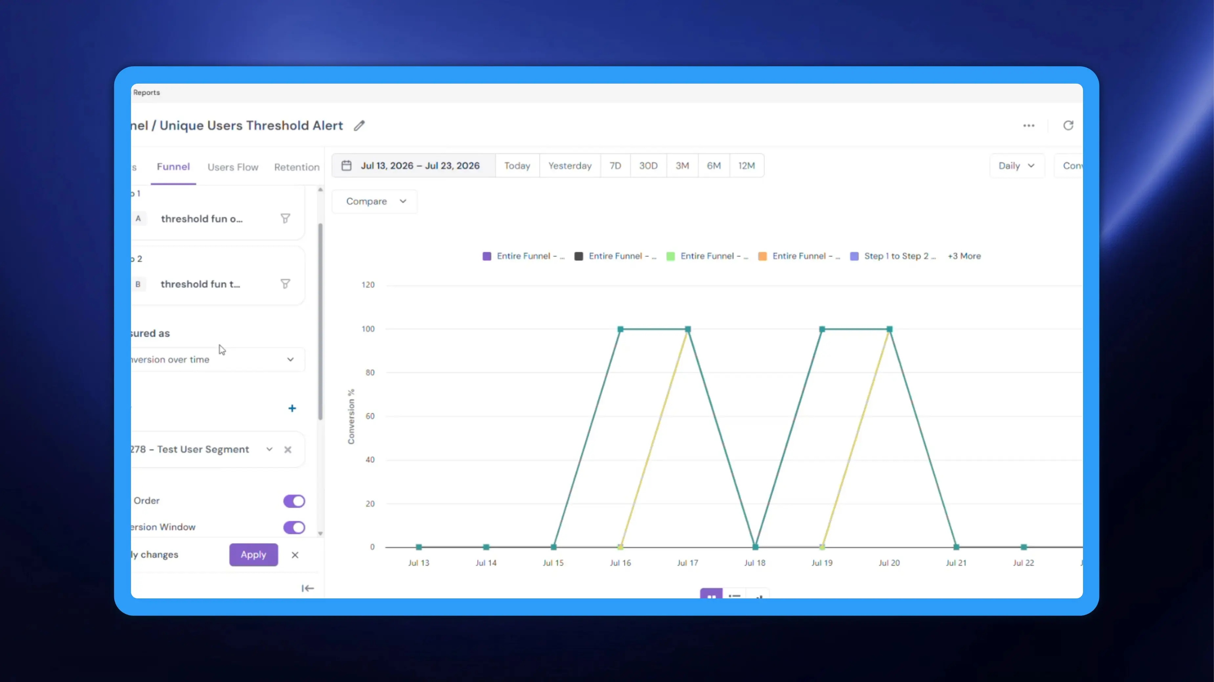Toggle Step 1 to Step 2 legend entry
1214x682 pixels.
(894, 256)
